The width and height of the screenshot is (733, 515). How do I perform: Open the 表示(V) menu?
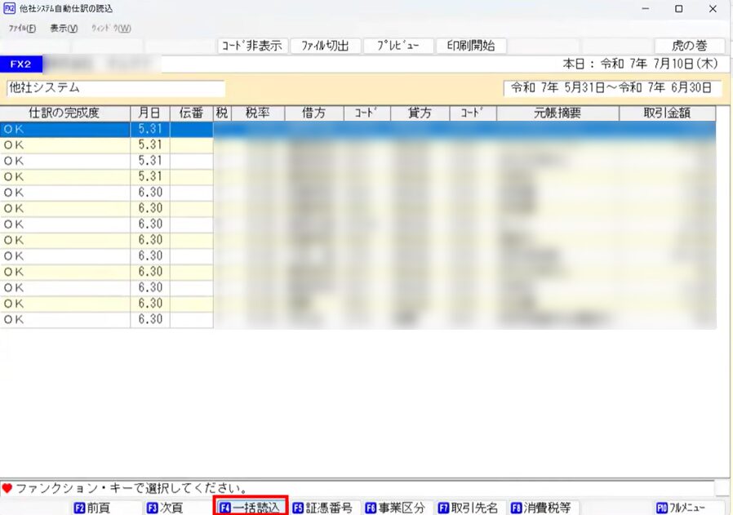tap(64, 28)
